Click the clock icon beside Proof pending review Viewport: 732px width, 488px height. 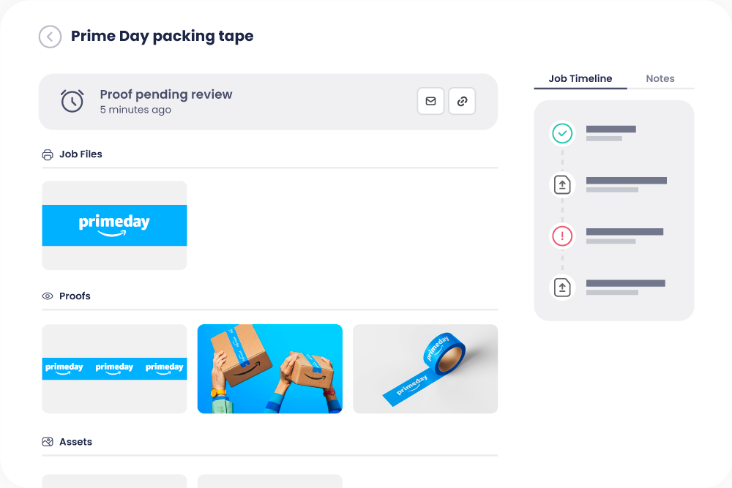72,102
